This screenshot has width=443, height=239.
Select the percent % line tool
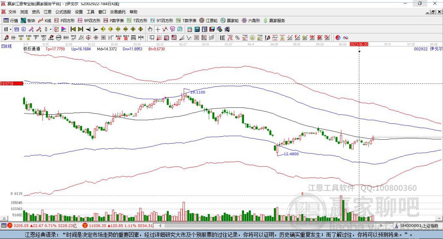pos(238,38)
